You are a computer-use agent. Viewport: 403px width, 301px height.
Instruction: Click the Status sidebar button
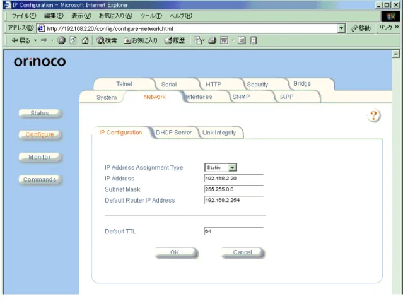[40, 113]
